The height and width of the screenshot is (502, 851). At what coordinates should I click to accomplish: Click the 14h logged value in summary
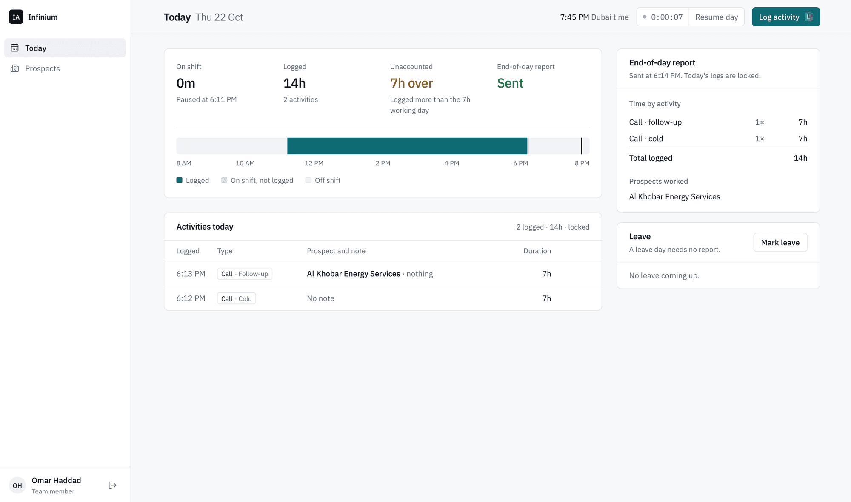coord(294,83)
